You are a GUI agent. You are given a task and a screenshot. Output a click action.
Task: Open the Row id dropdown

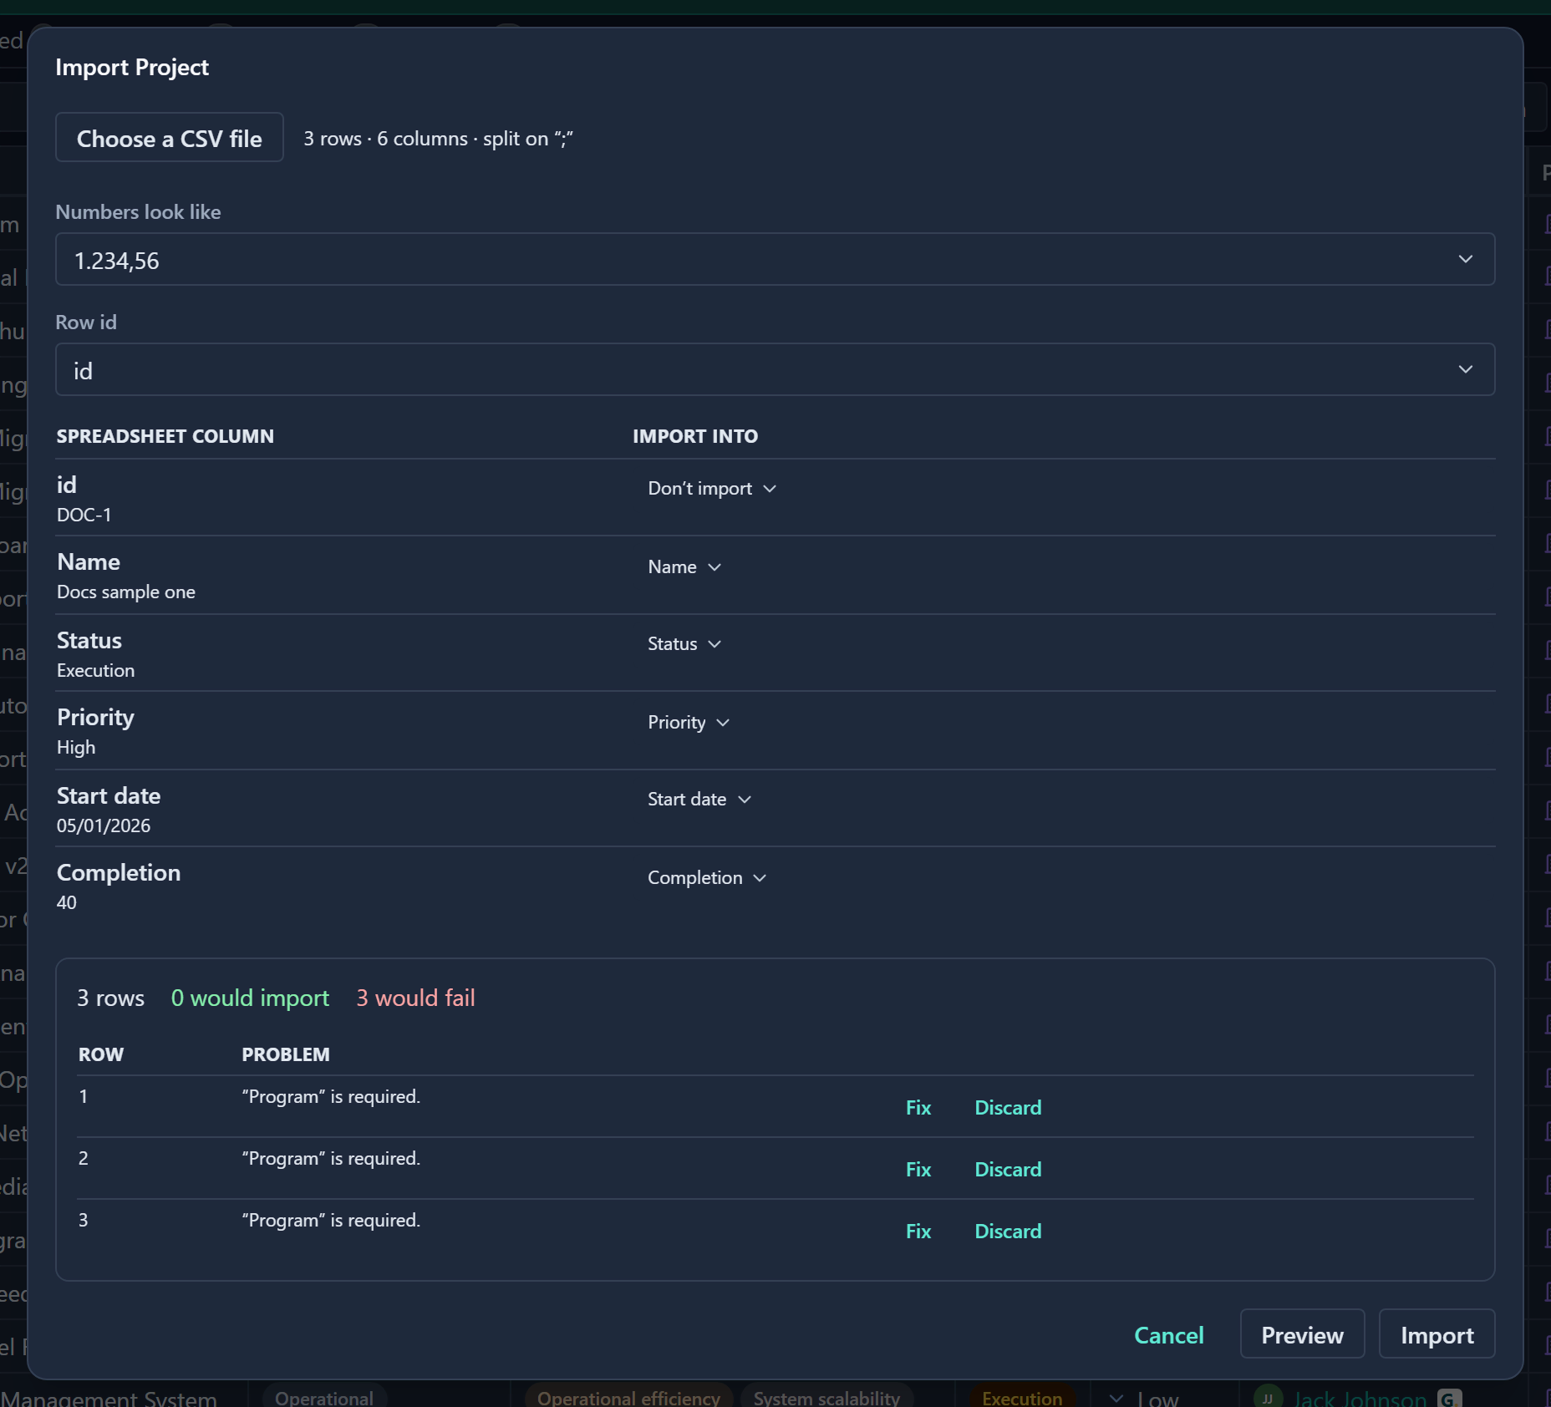pyautogui.click(x=775, y=370)
